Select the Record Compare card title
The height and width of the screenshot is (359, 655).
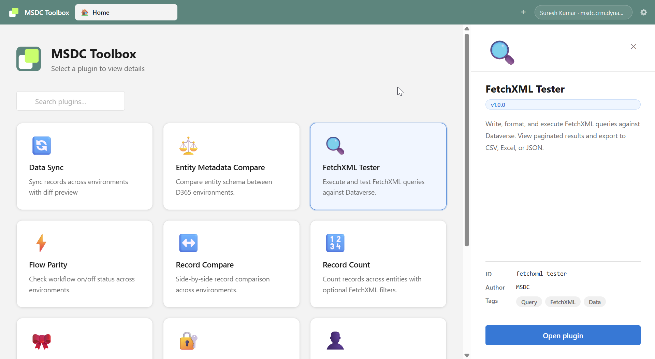pos(205,265)
